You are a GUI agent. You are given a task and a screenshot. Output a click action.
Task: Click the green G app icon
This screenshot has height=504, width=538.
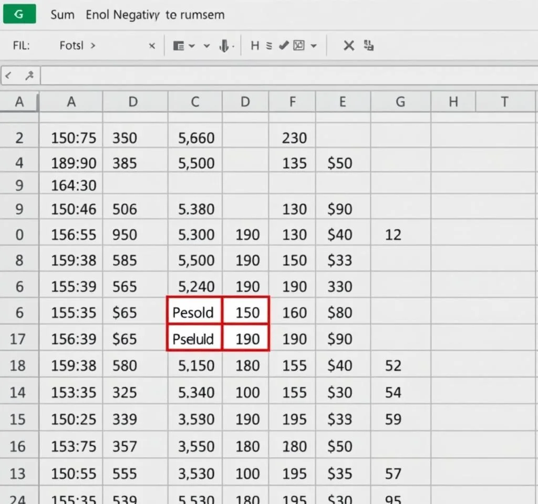(x=19, y=14)
